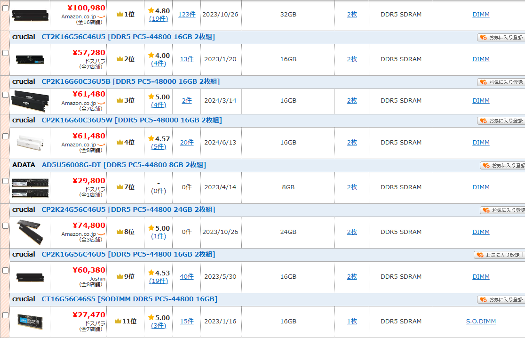Click the white crucial memory thumbnail
Viewport: 525px width, 338px height.
coord(30,142)
